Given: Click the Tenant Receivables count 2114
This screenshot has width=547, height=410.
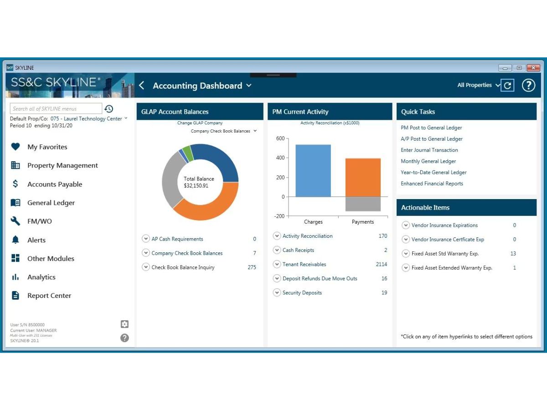Looking at the screenshot, I should [x=382, y=264].
